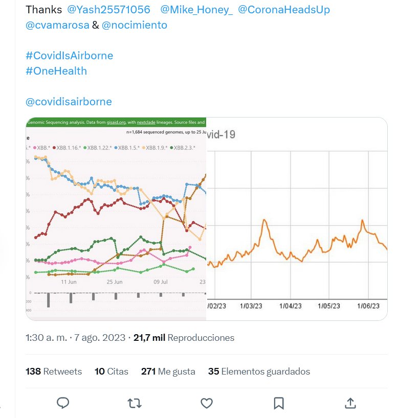The width and height of the screenshot is (398, 418).
Task: Open @cvamarosa profile mention
Action: [57, 25]
